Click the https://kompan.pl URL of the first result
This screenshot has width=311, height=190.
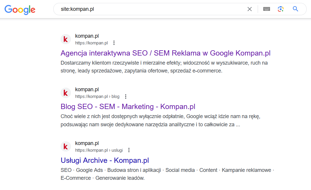pyautogui.click(x=91, y=43)
